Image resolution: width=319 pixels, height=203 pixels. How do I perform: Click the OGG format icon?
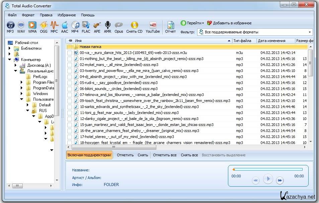click(44, 26)
